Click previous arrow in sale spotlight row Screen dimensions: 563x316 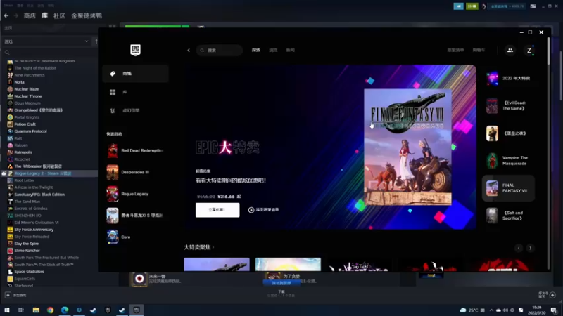click(x=519, y=248)
